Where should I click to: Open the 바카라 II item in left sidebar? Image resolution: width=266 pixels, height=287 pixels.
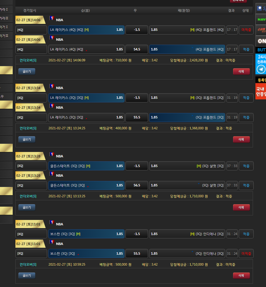[4, 18]
